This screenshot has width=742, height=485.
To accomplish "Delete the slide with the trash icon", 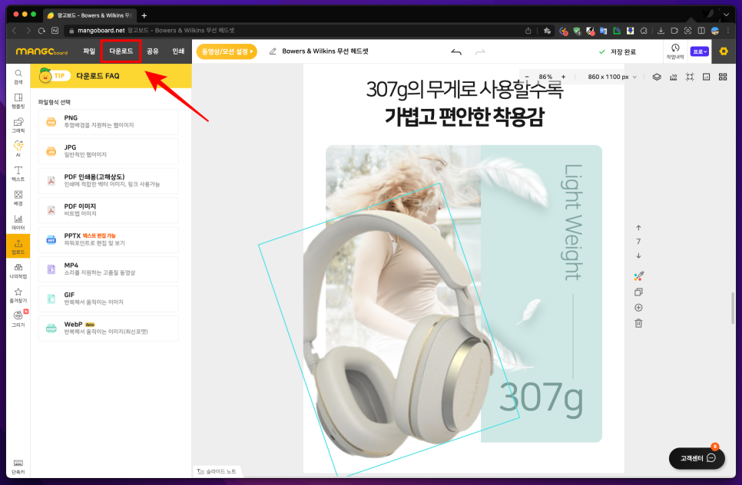I will [638, 323].
